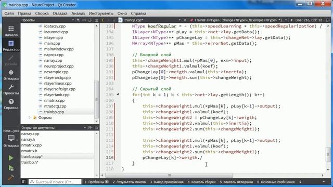Open the Справка menu
Screen dimensions: 333x187
pyautogui.click(x=138, y=14)
